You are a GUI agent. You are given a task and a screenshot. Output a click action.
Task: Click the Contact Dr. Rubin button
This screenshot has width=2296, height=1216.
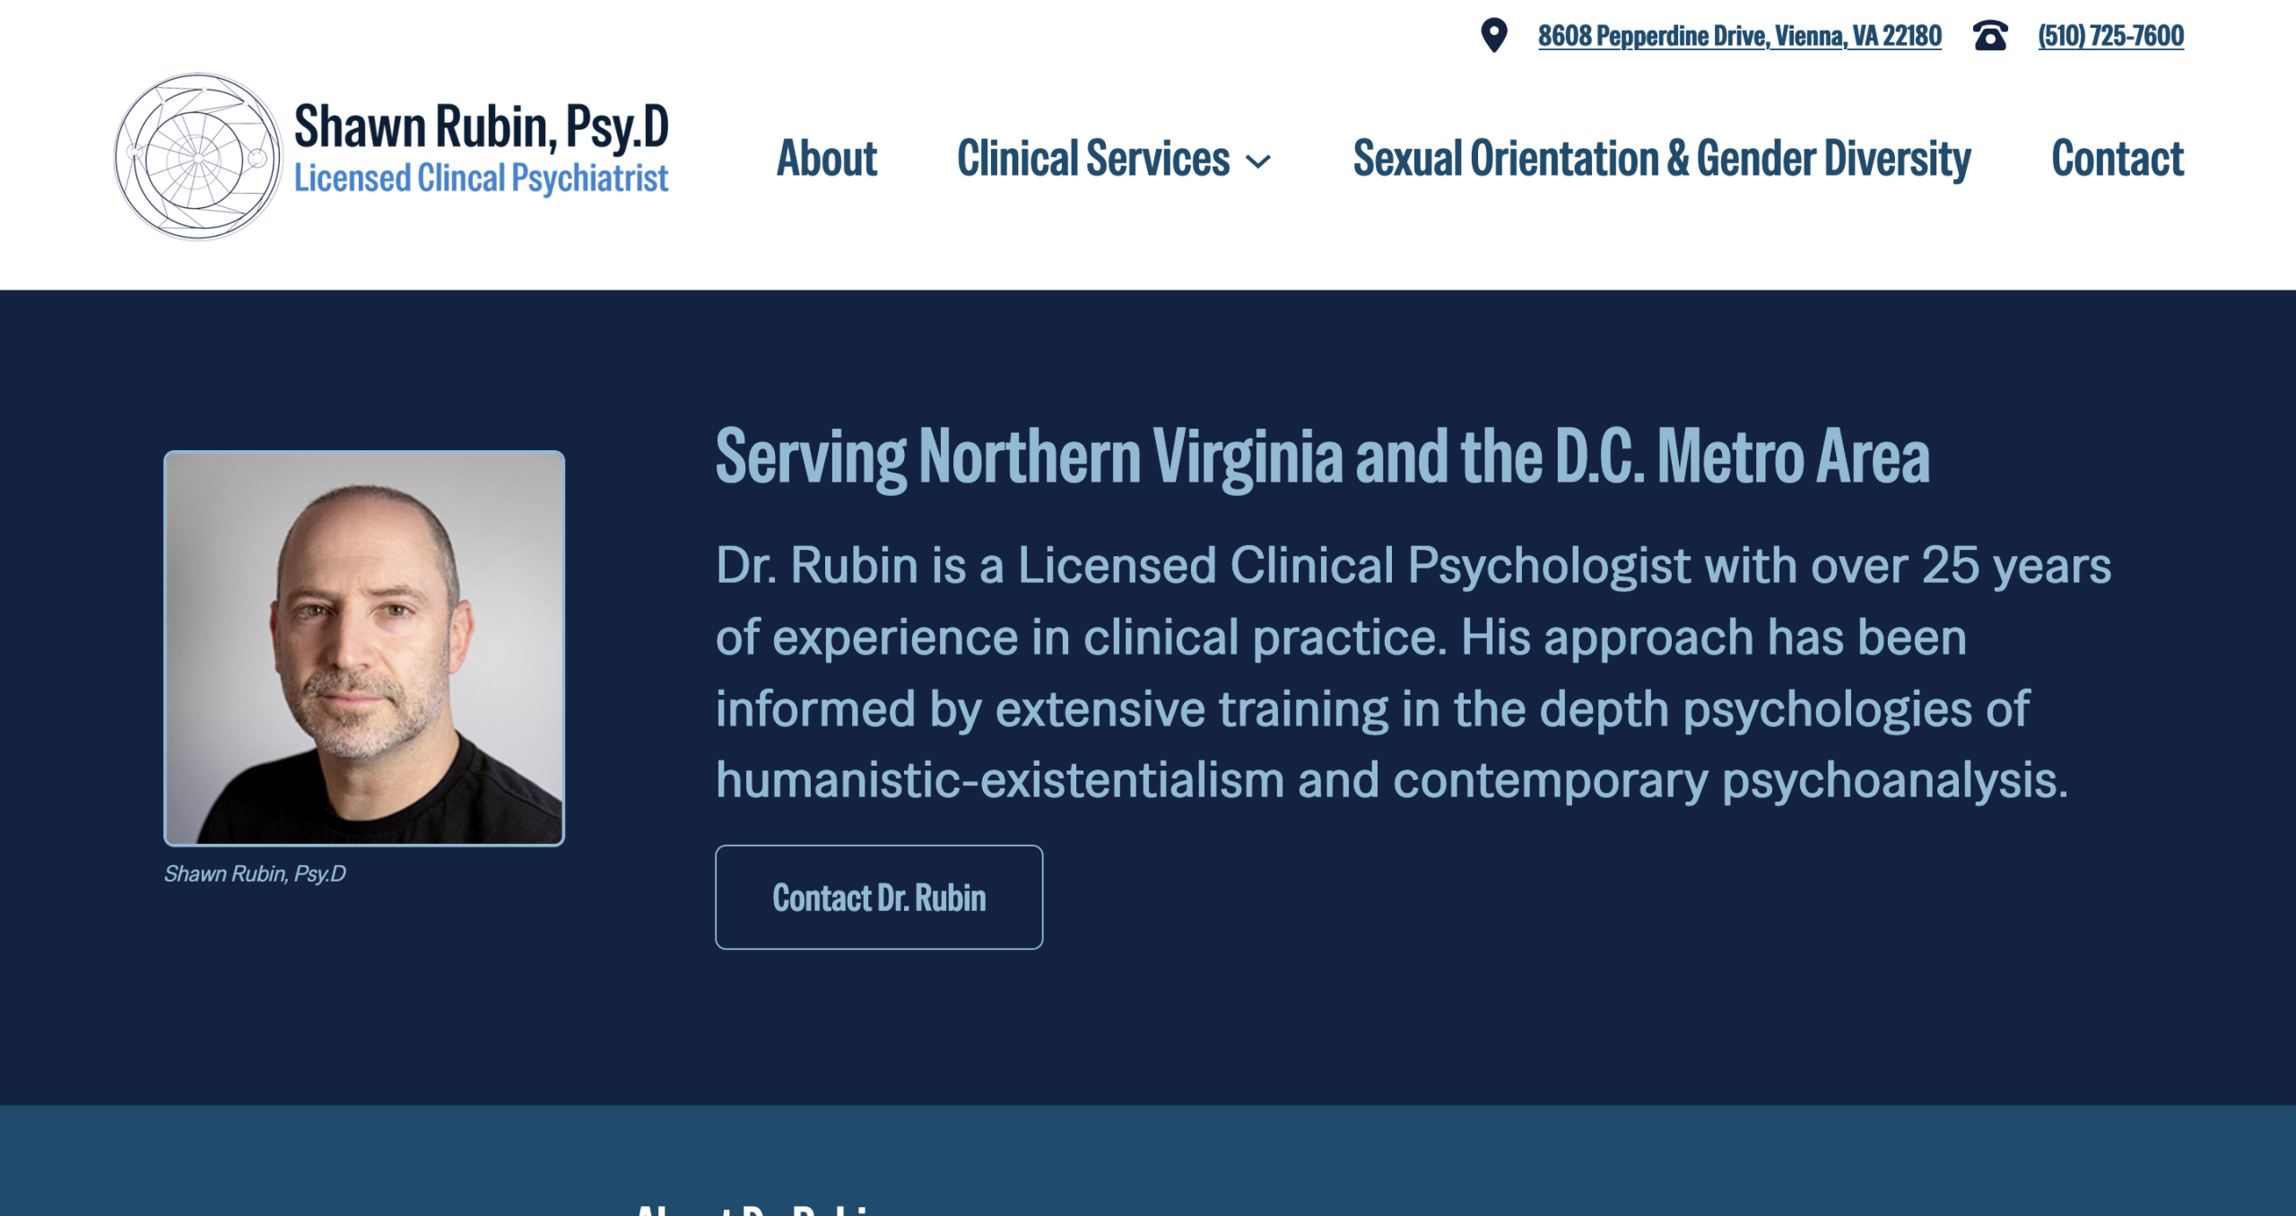[x=878, y=897]
